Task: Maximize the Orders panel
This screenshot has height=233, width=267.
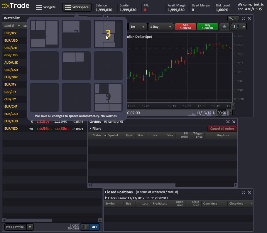Action: (x=228, y=122)
